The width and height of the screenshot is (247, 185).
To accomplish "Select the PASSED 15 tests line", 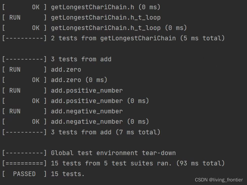I will click(x=43, y=174).
